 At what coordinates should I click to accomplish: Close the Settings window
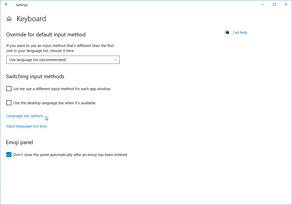[x=286, y=5]
